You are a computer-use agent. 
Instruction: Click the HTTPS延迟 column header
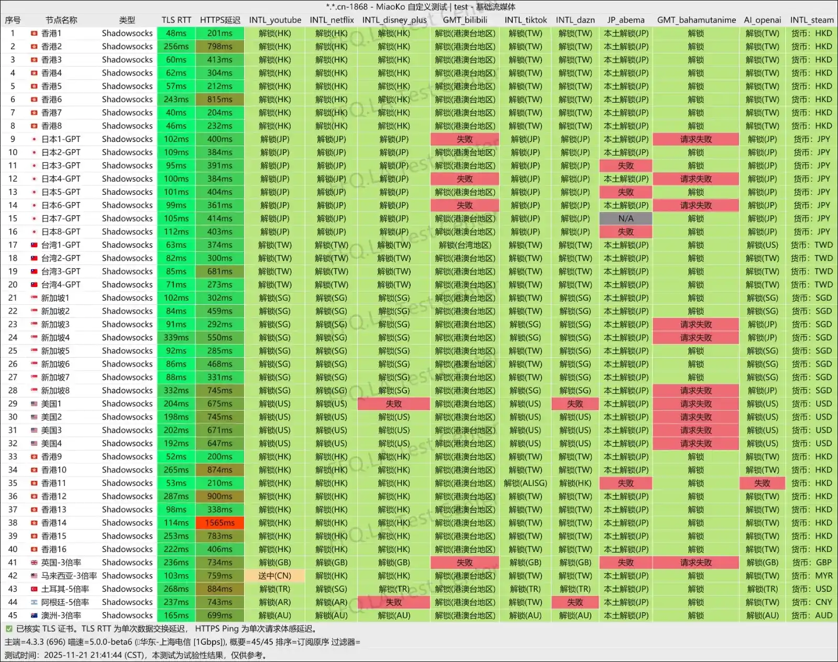point(220,20)
